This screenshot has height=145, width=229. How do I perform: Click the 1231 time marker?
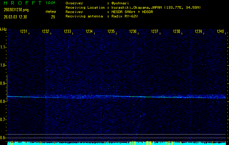pos(24,31)
